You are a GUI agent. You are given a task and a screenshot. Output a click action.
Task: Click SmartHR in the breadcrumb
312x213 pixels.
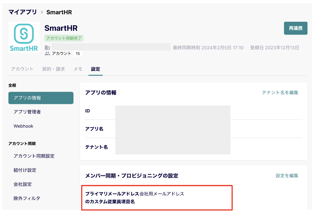(59, 12)
